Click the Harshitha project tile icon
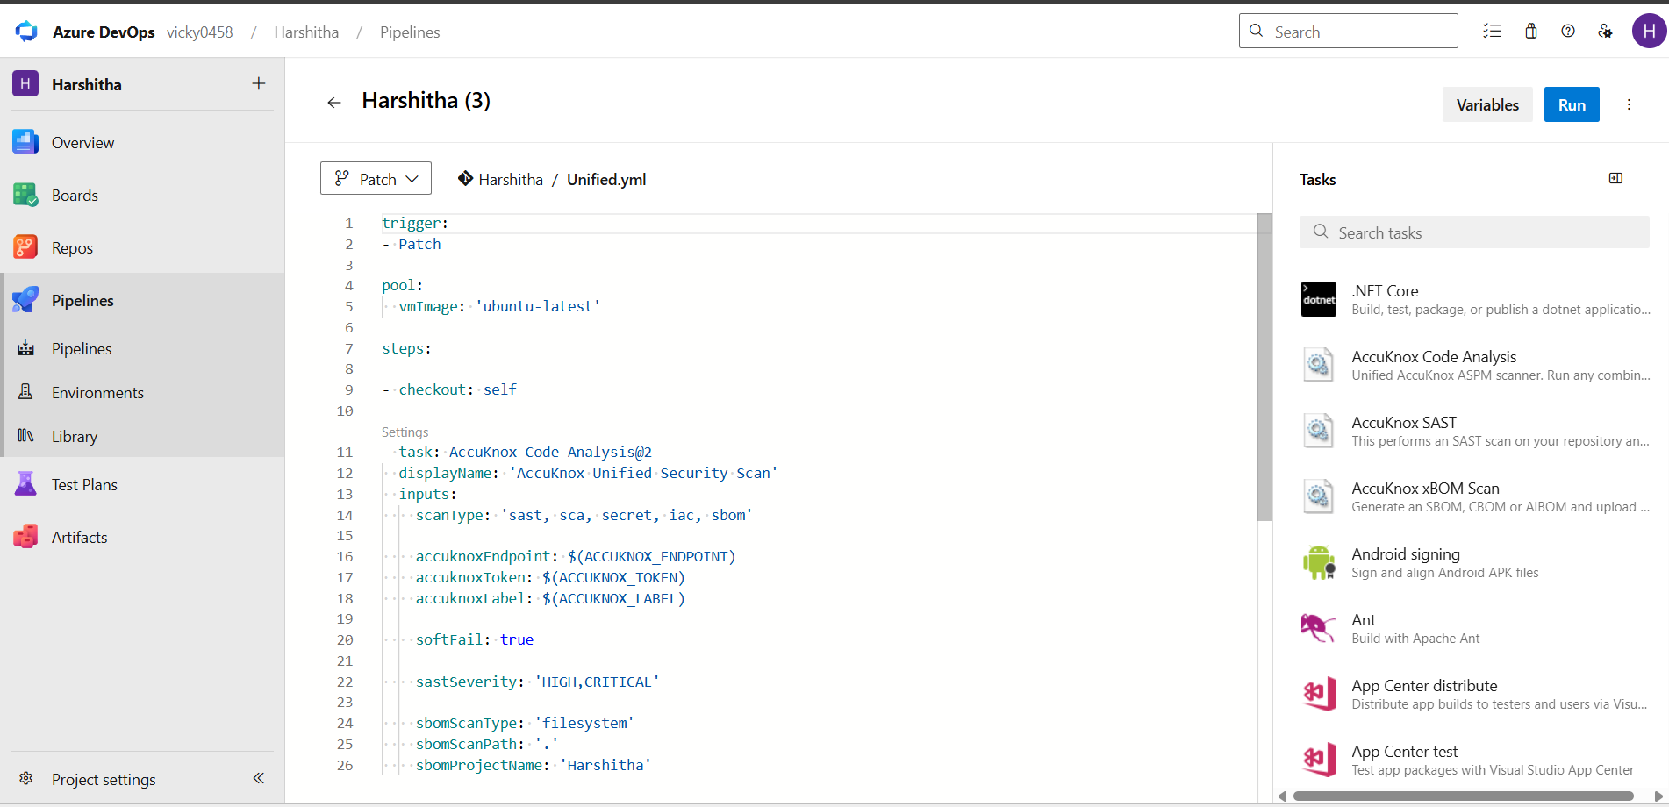Viewport: 1669px width, 807px height. tap(25, 84)
